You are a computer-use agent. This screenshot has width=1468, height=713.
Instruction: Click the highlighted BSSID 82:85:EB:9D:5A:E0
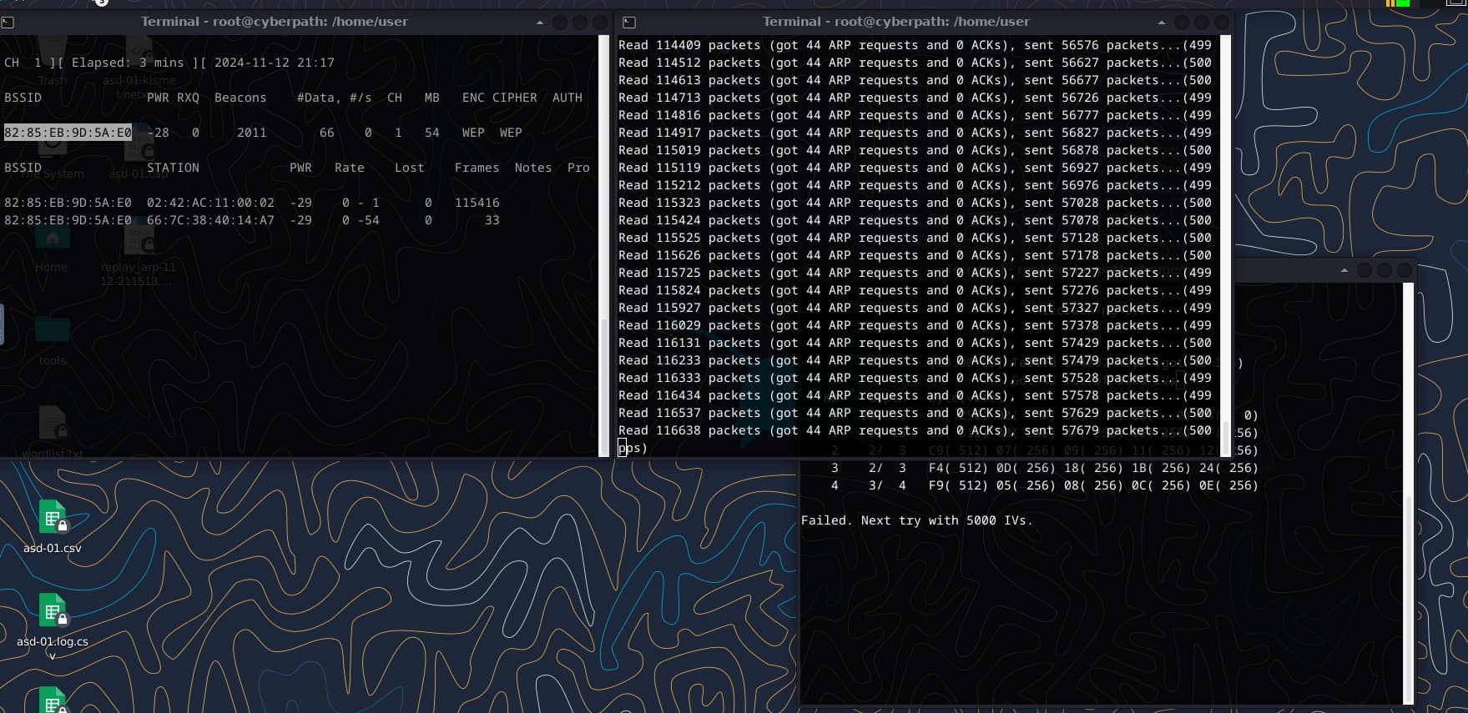point(68,133)
